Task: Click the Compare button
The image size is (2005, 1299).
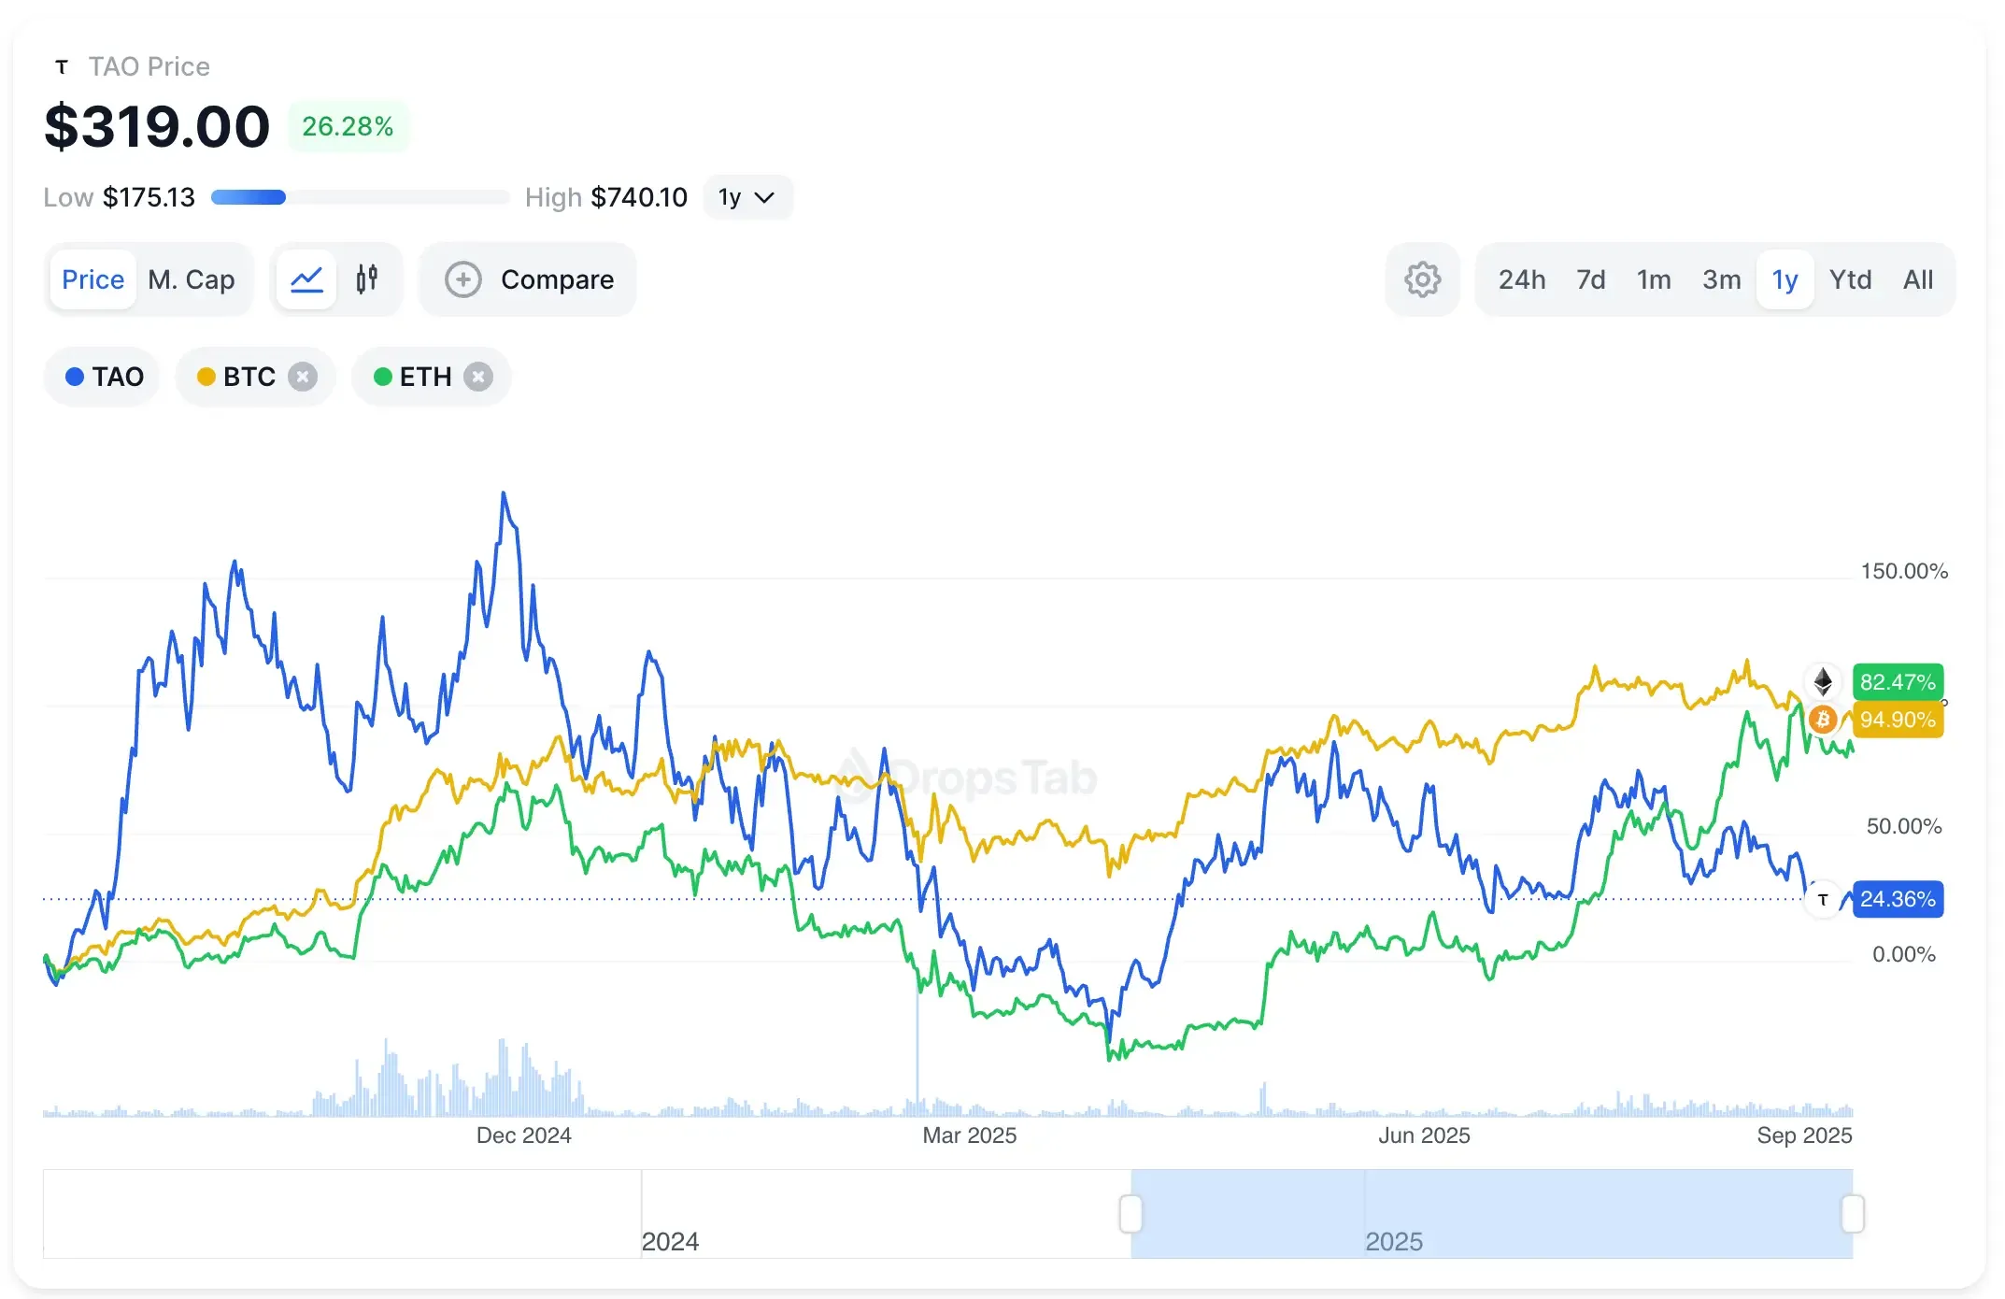Action: tap(528, 278)
